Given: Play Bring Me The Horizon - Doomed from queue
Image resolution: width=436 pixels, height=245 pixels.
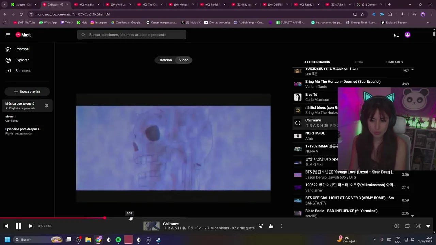Looking at the screenshot, I should (x=352, y=84).
